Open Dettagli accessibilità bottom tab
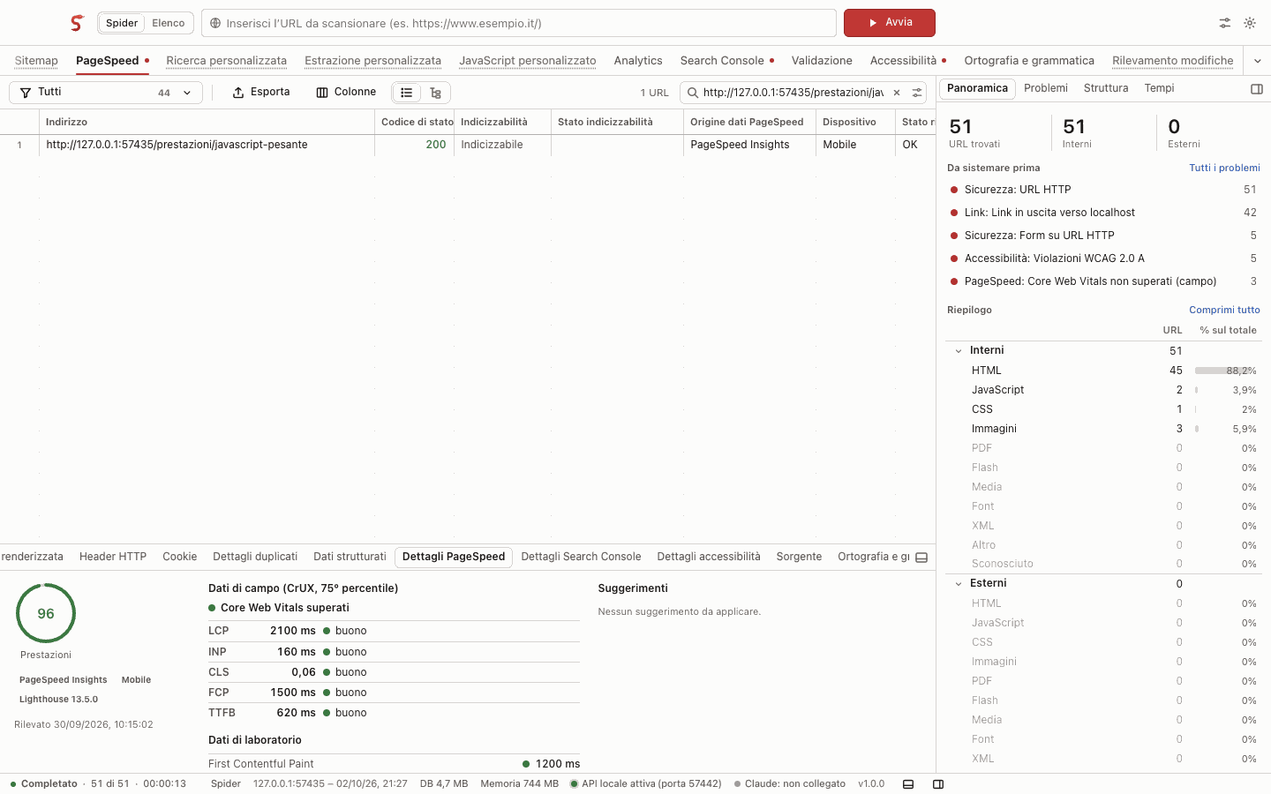 (709, 557)
